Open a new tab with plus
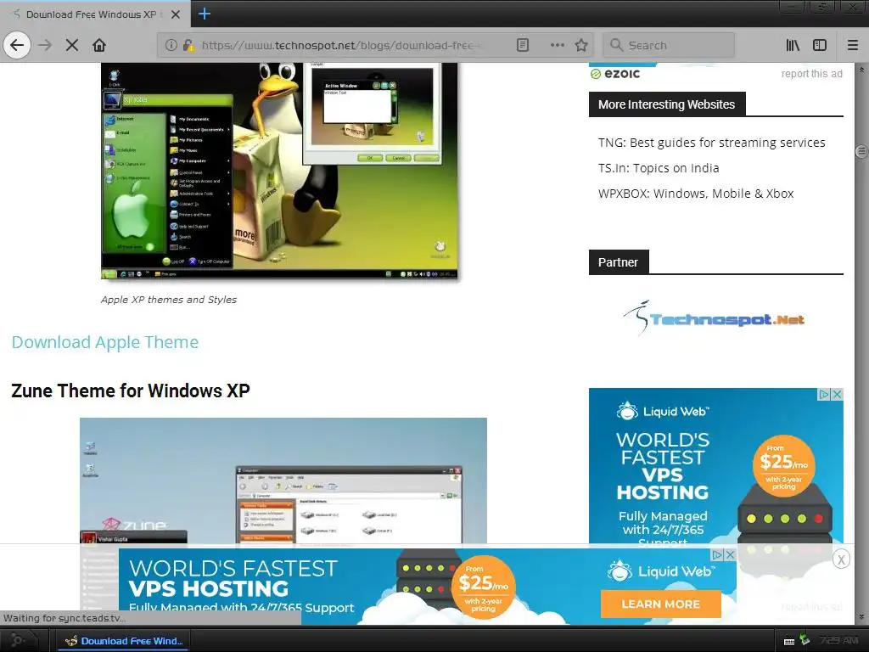 (204, 14)
